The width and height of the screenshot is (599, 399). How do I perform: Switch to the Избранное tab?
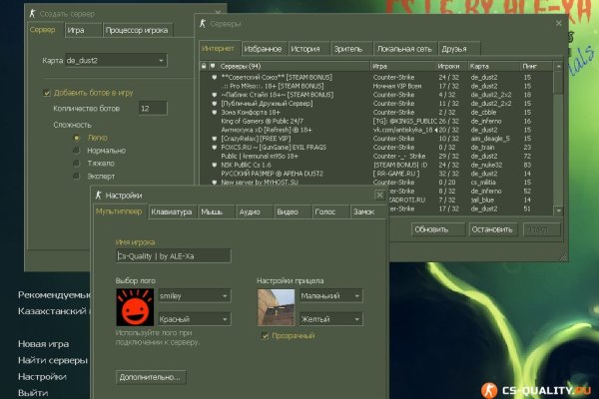(264, 48)
